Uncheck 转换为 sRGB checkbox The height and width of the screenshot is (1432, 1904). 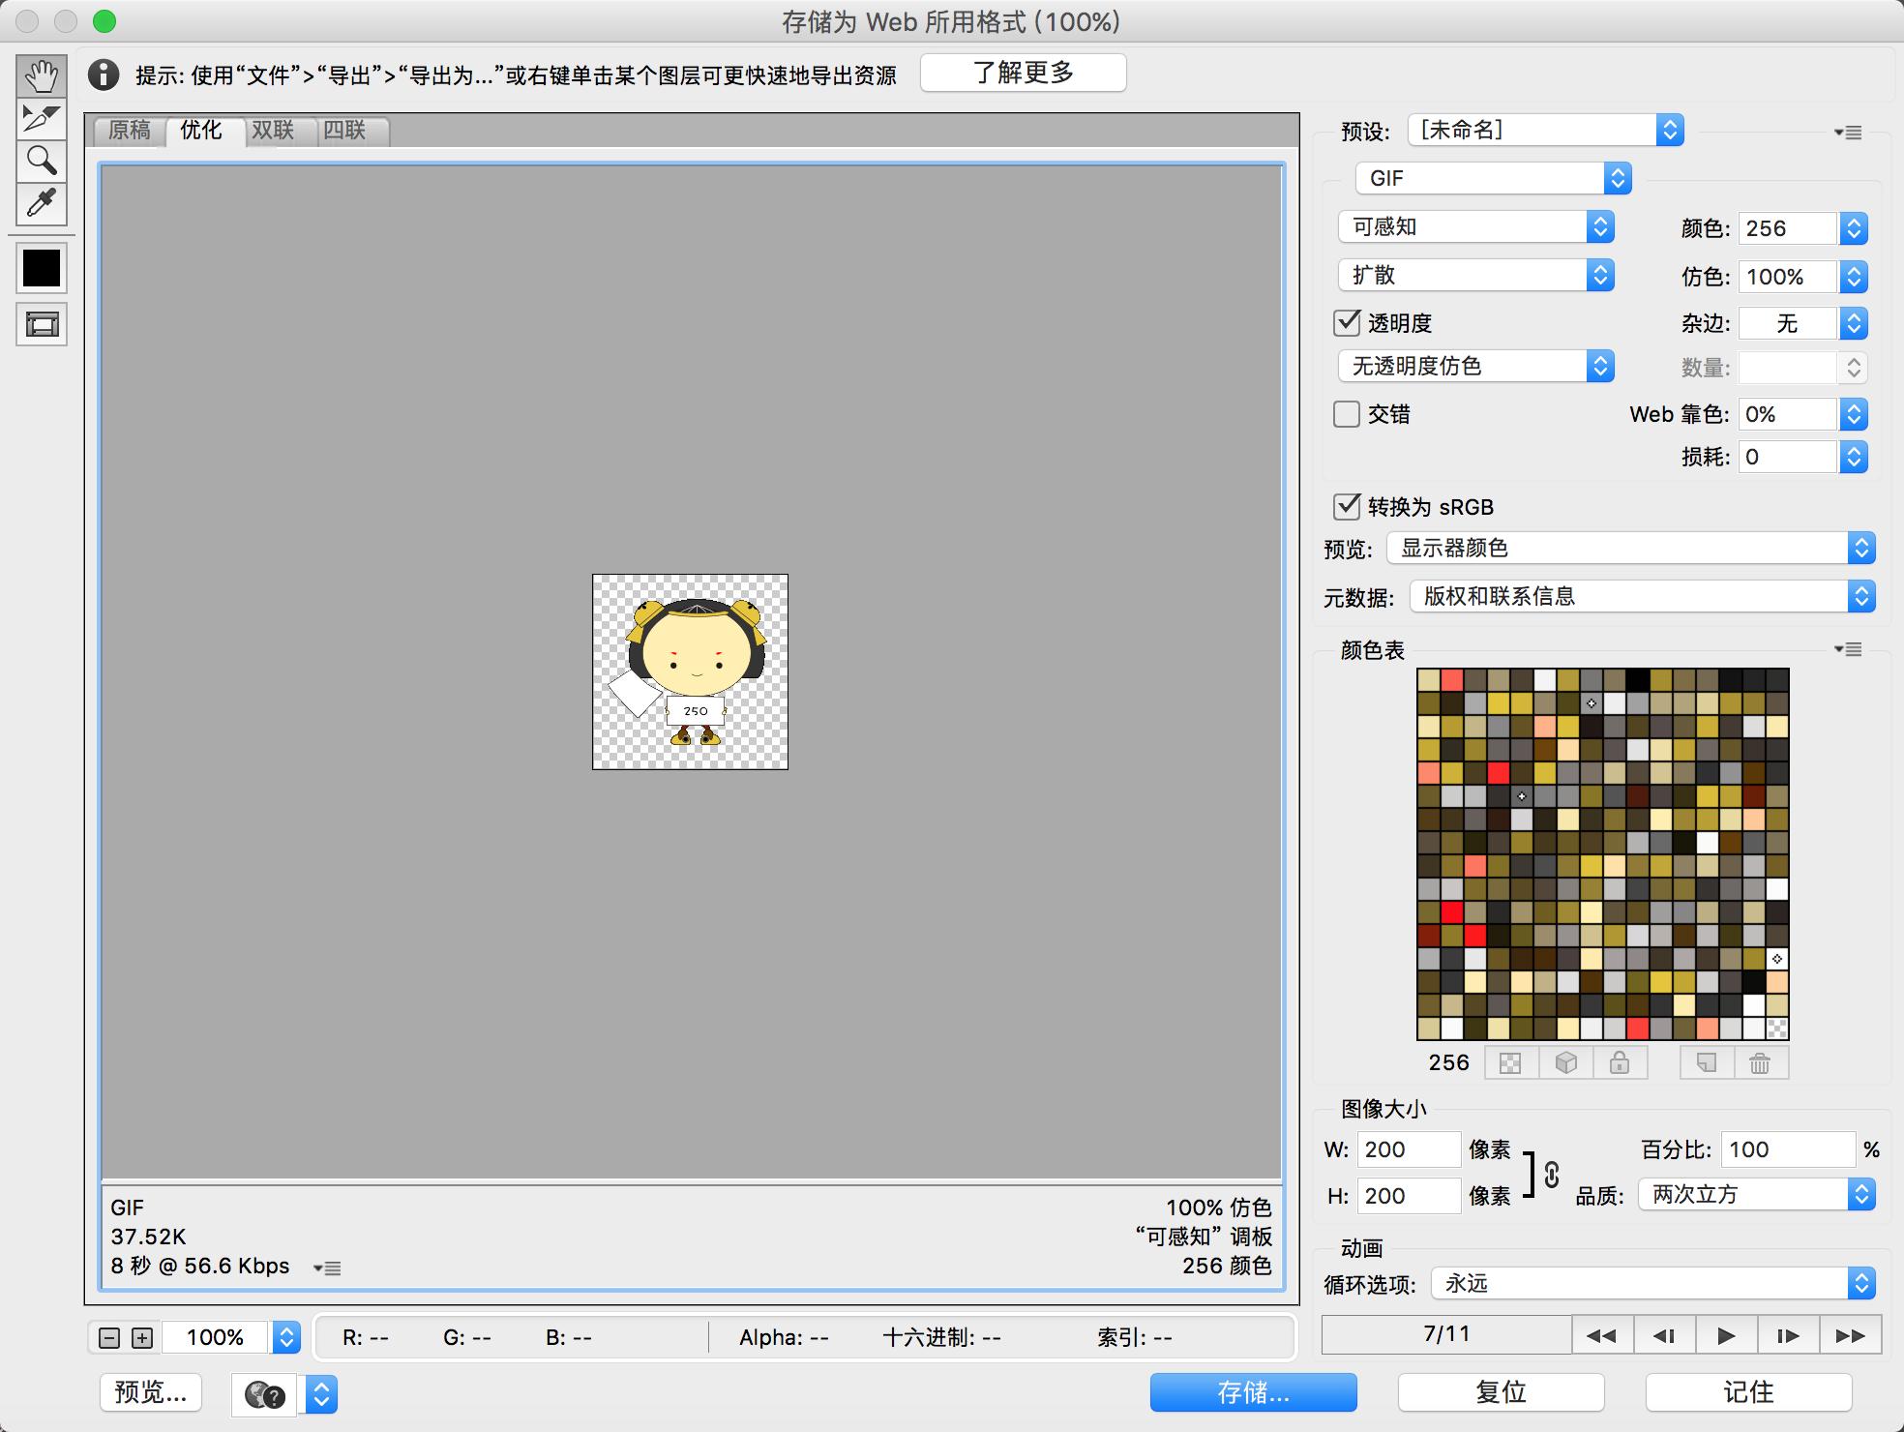coord(1347,506)
